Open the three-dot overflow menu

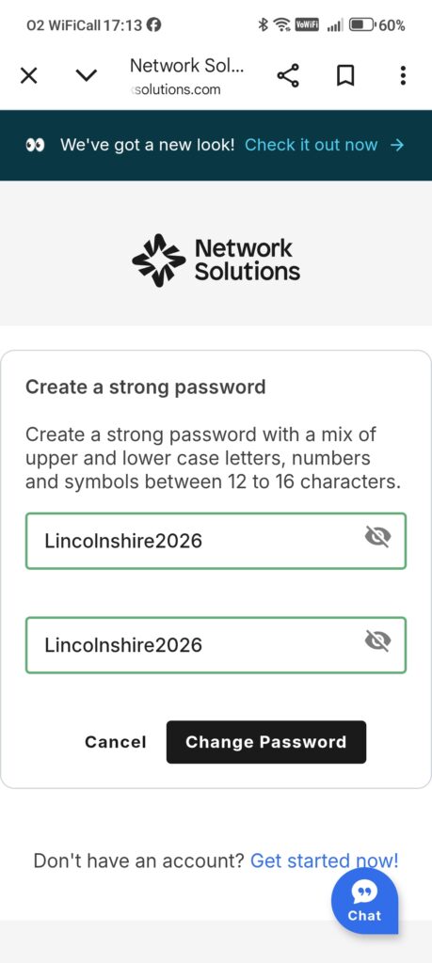pyautogui.click(x=403, y=75)
